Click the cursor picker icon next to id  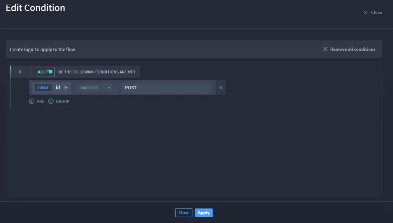click(66, 88)
